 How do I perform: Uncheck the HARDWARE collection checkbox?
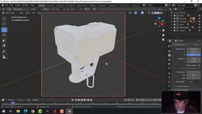(175, 28)
